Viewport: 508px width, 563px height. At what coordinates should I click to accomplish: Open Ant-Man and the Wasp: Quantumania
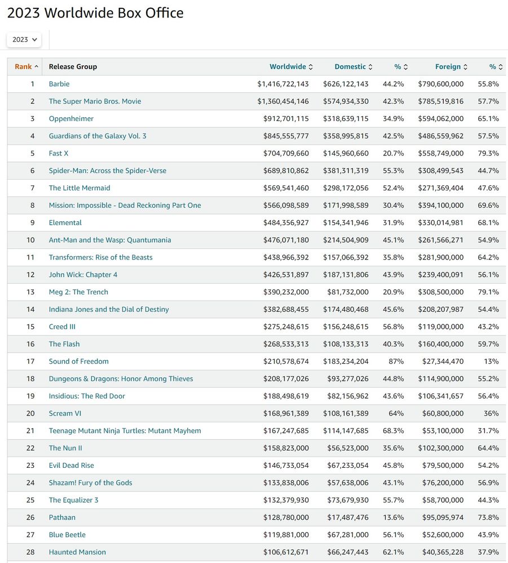click(x=110, y=240)
